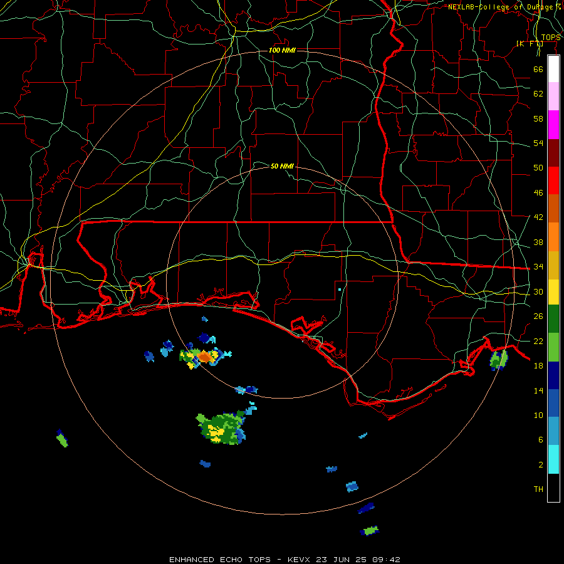Click the 18 legend value
The image size is (564, 564).
click(538, 366)
